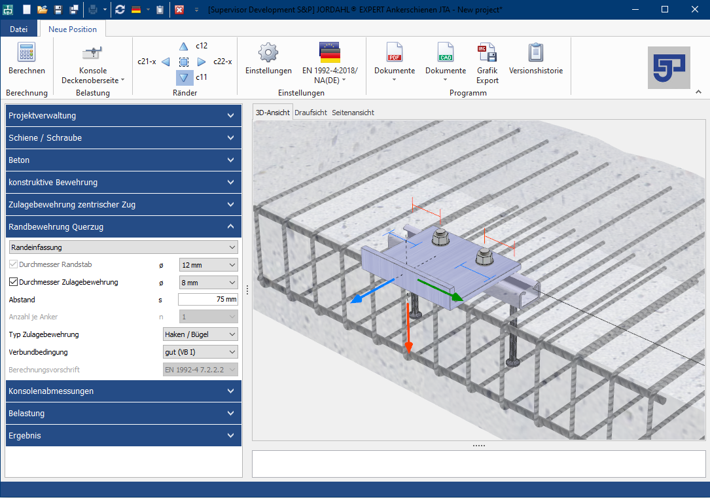Click the clipboard icon in title bar
The image size is (710, 498).
click(160, 10)
